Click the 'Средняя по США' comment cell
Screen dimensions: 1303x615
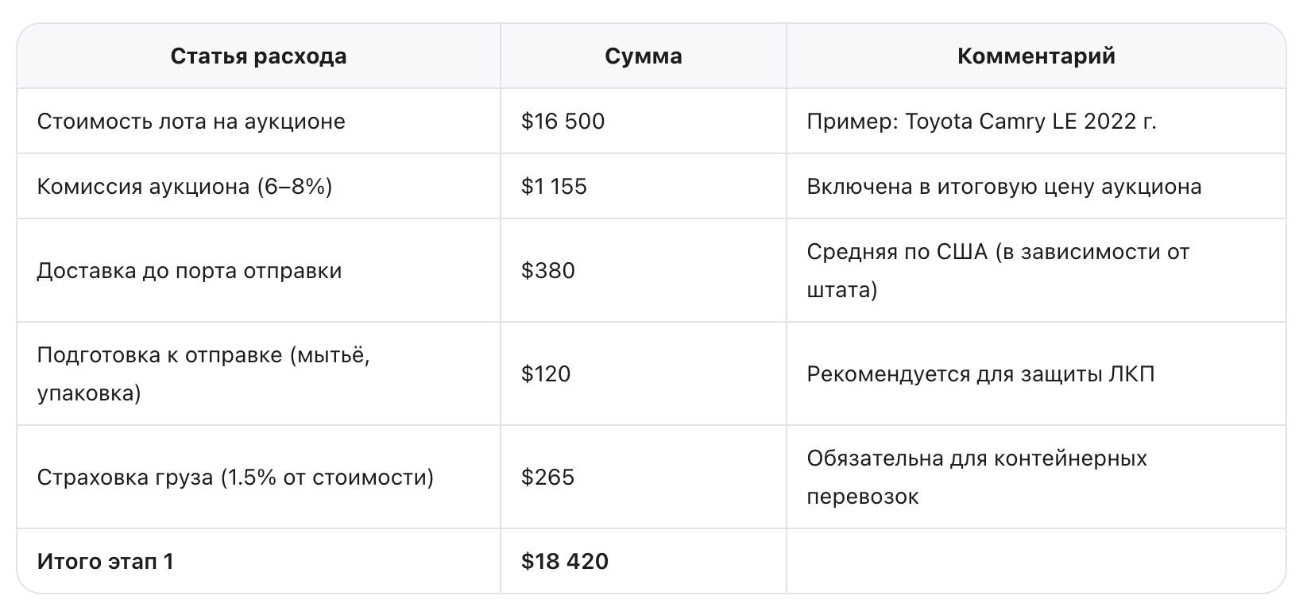(997, 270)
